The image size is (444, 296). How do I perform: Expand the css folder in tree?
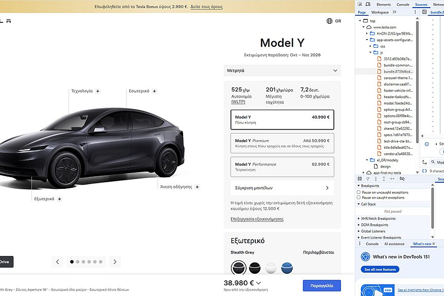[x=370, y=46]
